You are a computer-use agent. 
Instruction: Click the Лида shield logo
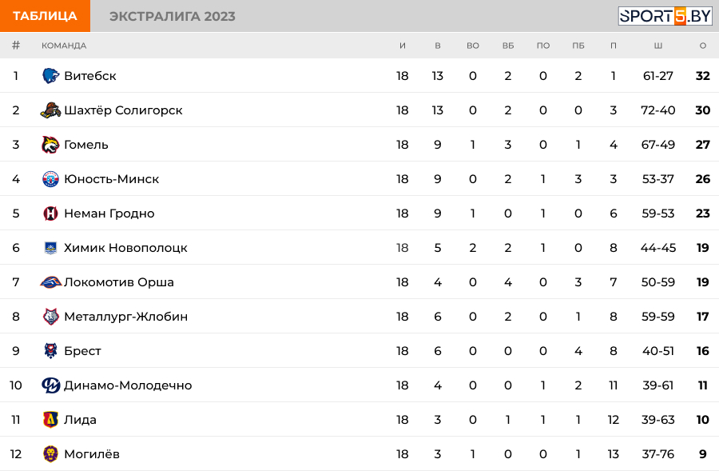point(50,420)
